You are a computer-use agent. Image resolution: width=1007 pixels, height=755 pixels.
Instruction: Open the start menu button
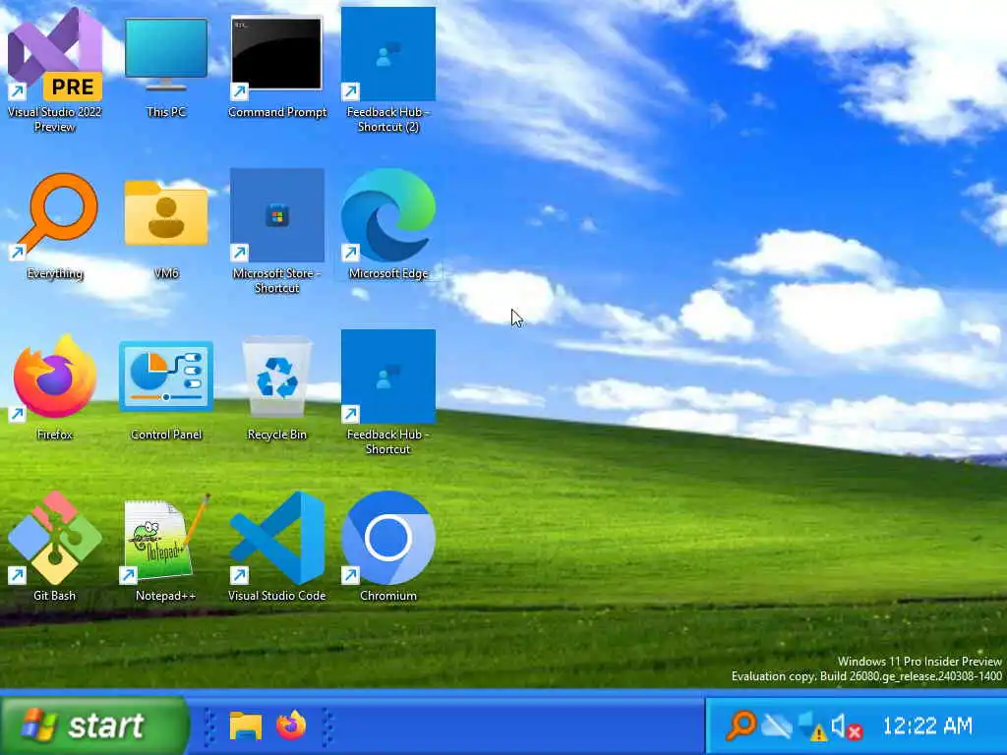93,726
